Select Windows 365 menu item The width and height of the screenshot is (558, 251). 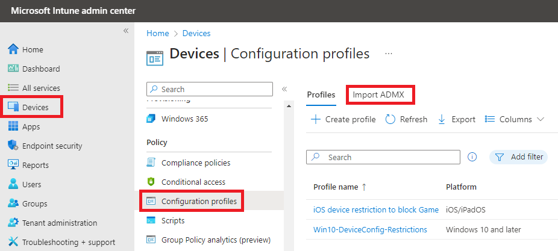tap(185, 119)
